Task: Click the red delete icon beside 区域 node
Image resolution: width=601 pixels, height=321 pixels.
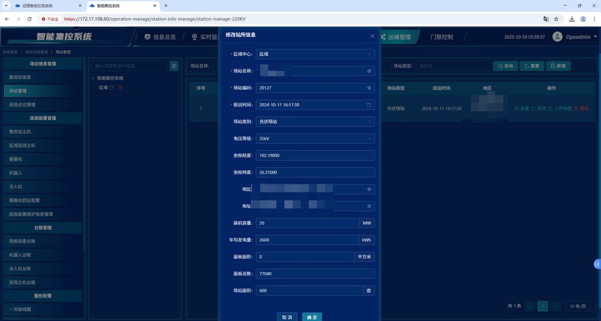Action: coord(120,88)
